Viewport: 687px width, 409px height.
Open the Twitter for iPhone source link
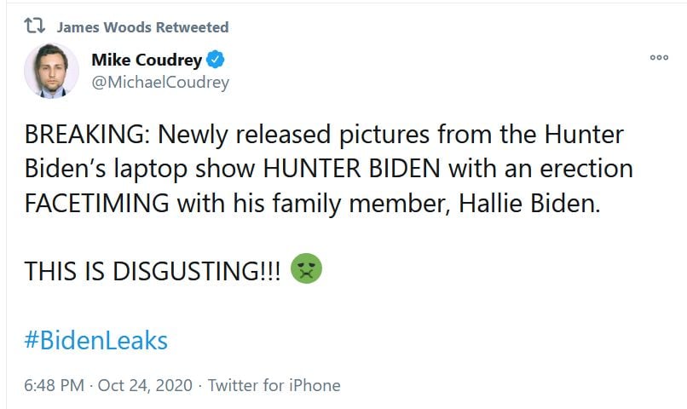click(274, 385)
